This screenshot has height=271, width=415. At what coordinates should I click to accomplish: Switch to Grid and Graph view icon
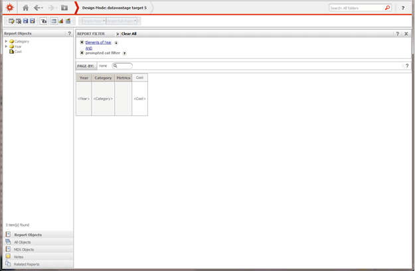68,21
